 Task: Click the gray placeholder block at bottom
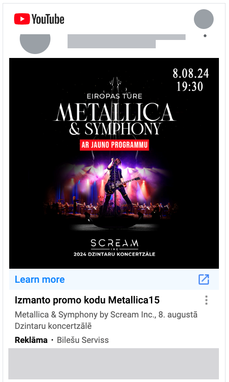pyautogui.click(x=114, y=364)
